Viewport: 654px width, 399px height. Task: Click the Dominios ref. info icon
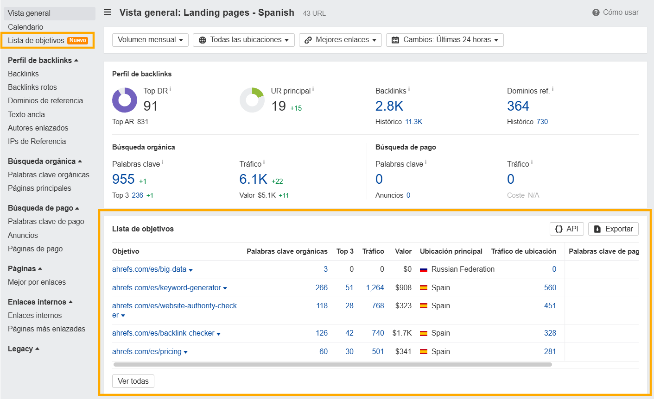(x=552, y=89)
